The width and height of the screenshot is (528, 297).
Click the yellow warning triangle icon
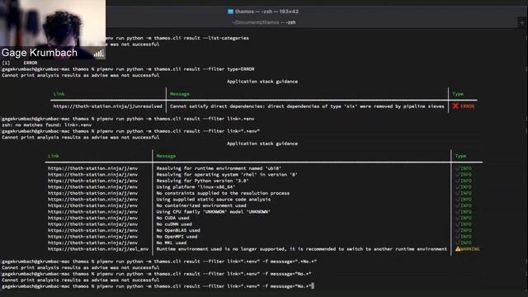(458, 249)
